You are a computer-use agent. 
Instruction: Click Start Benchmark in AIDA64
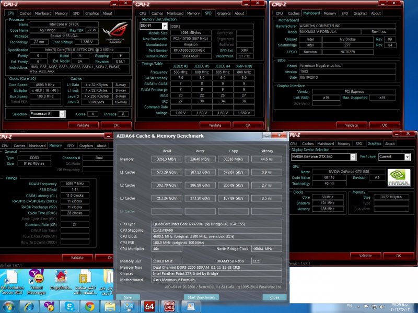(x=201, y=297)
